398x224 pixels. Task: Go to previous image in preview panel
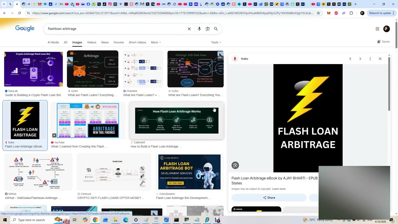pos(350,58)
